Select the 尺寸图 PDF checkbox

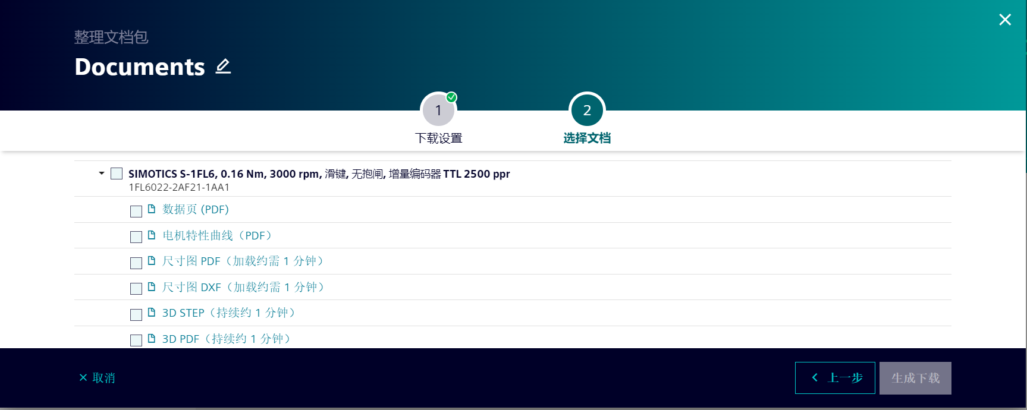(136, 263)
